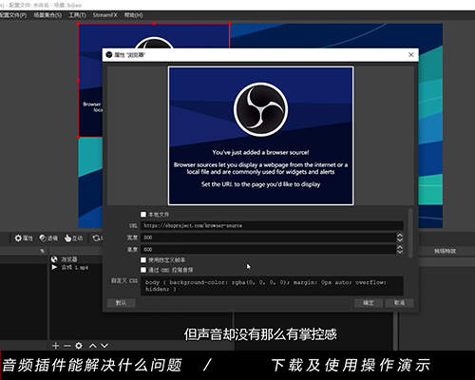This screenshot has height=380, width=475.
Task: Enable the Local file checkbox
Action: (143, 215)
